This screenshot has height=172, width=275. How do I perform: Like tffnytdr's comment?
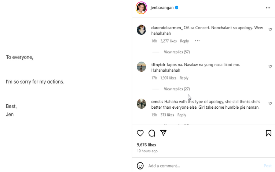click(x=270, y=67)
